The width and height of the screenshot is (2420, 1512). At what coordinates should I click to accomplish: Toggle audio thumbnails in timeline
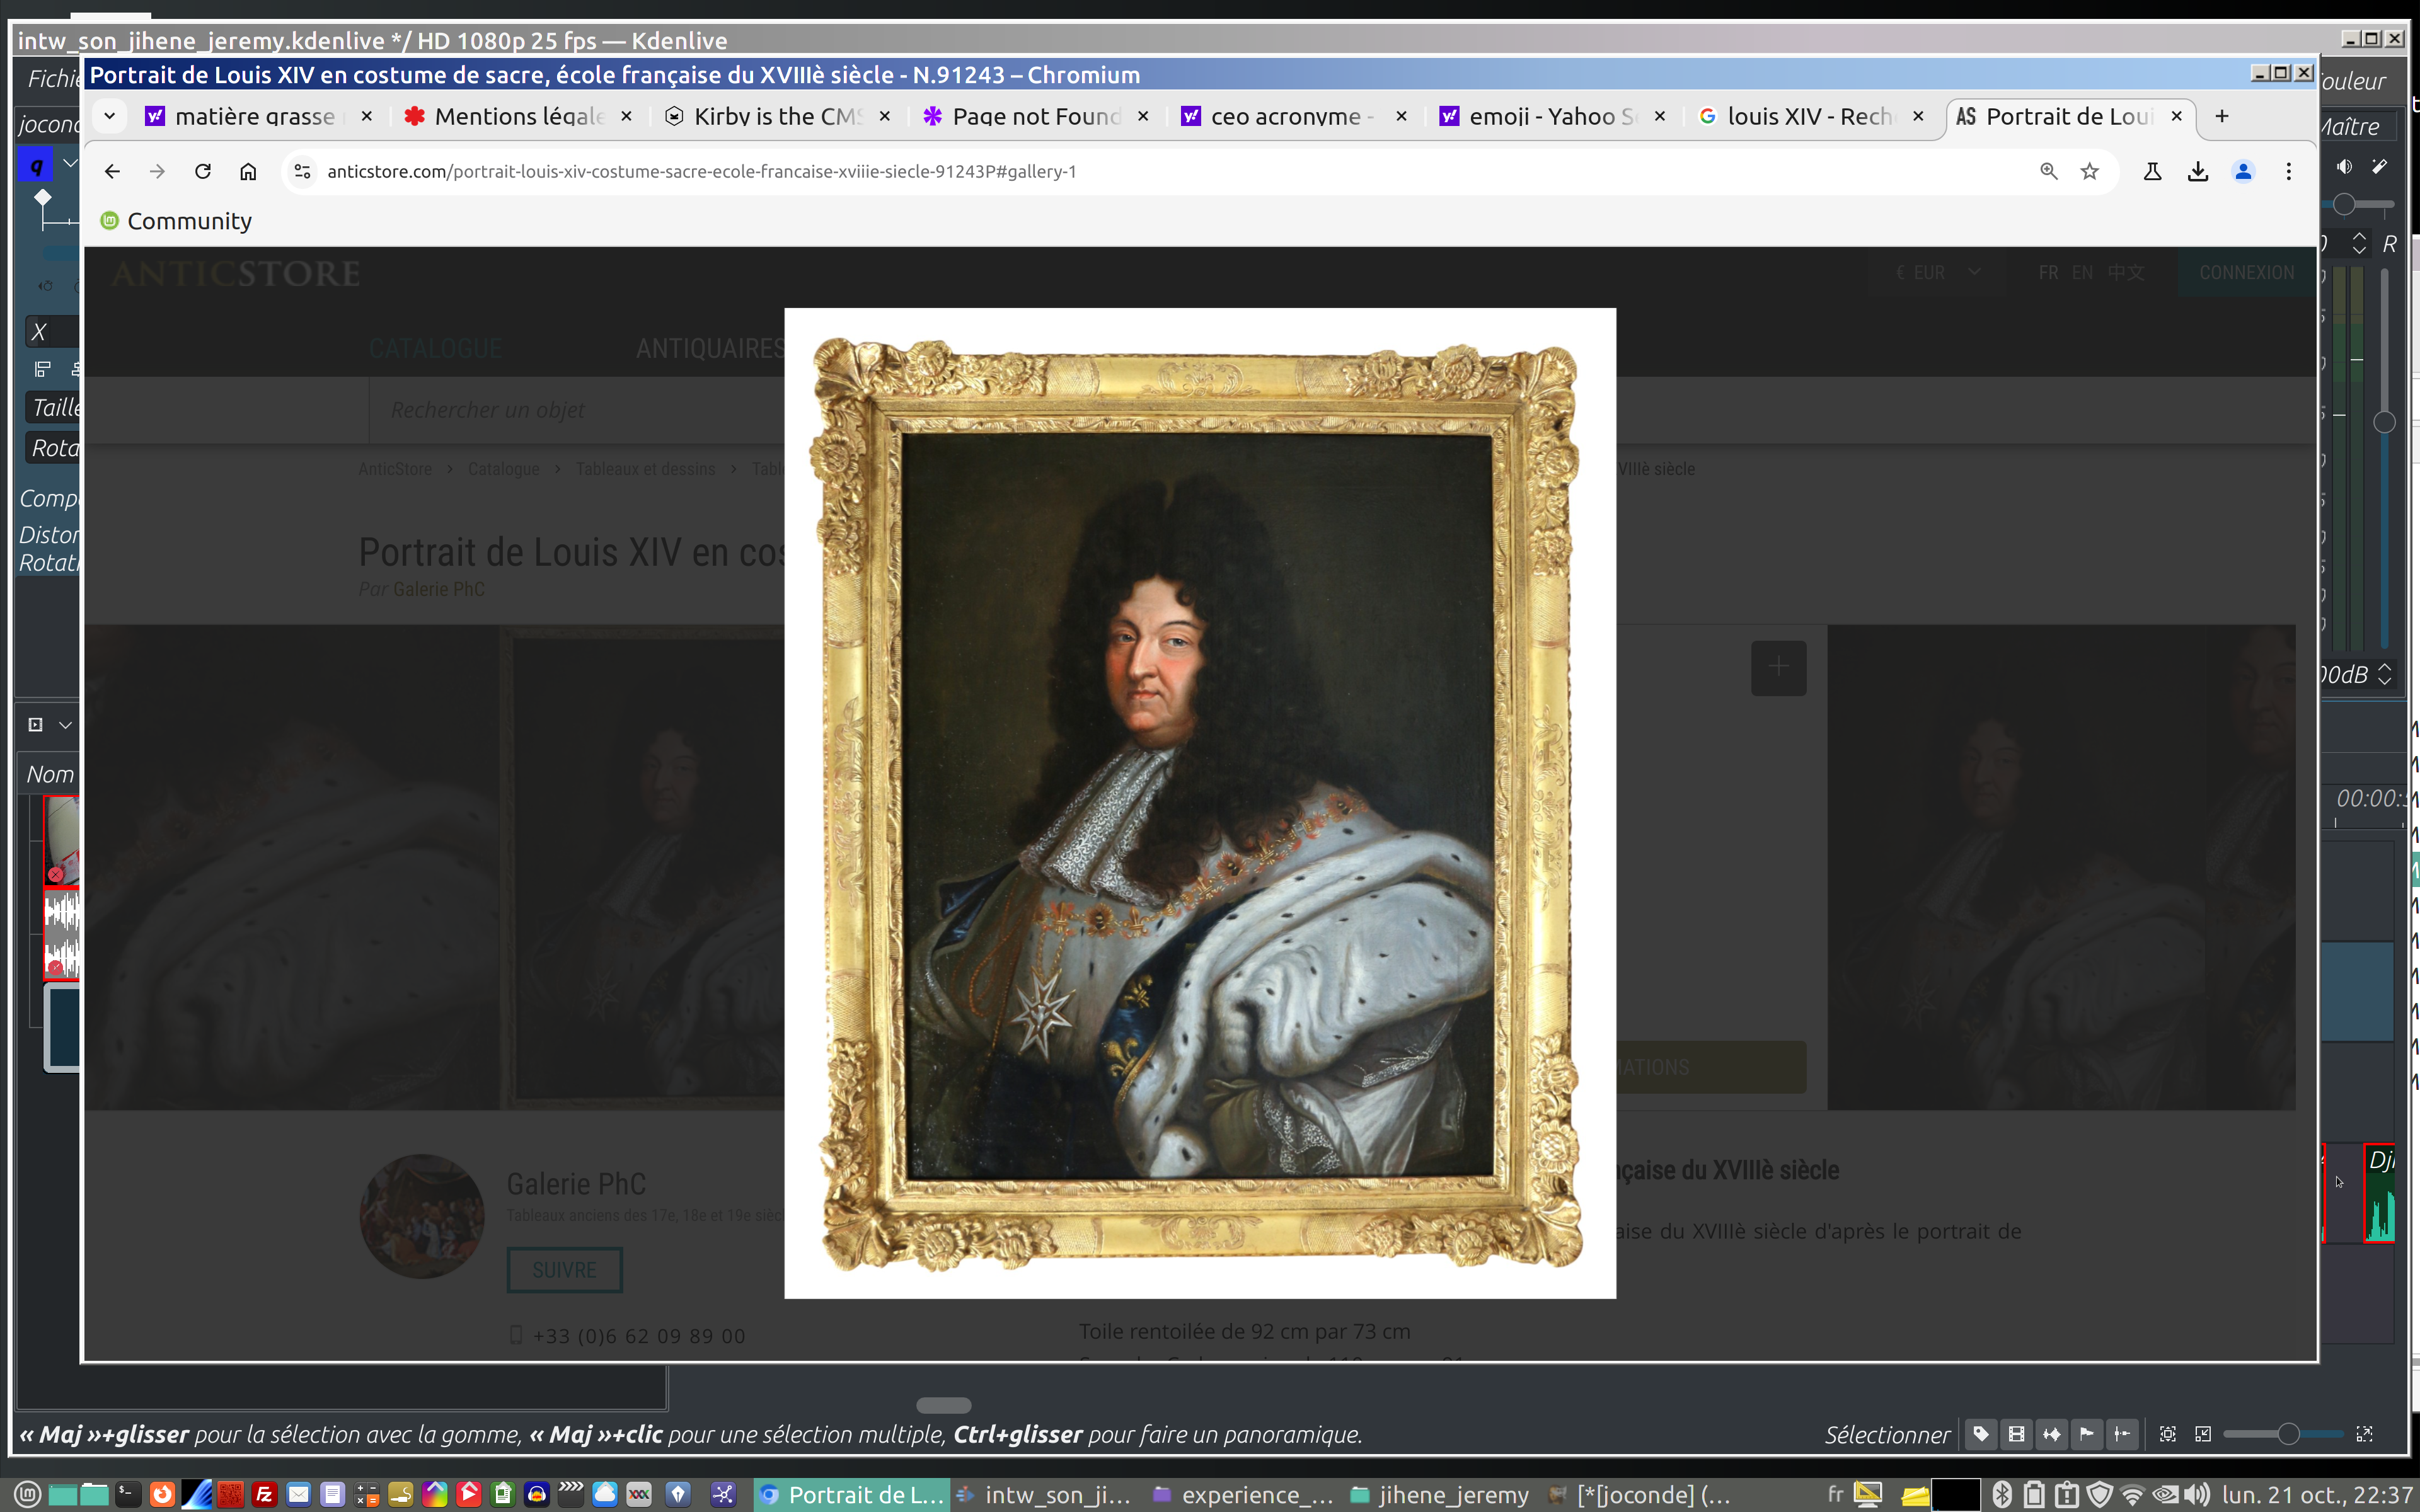[x=2051, y=1434]
